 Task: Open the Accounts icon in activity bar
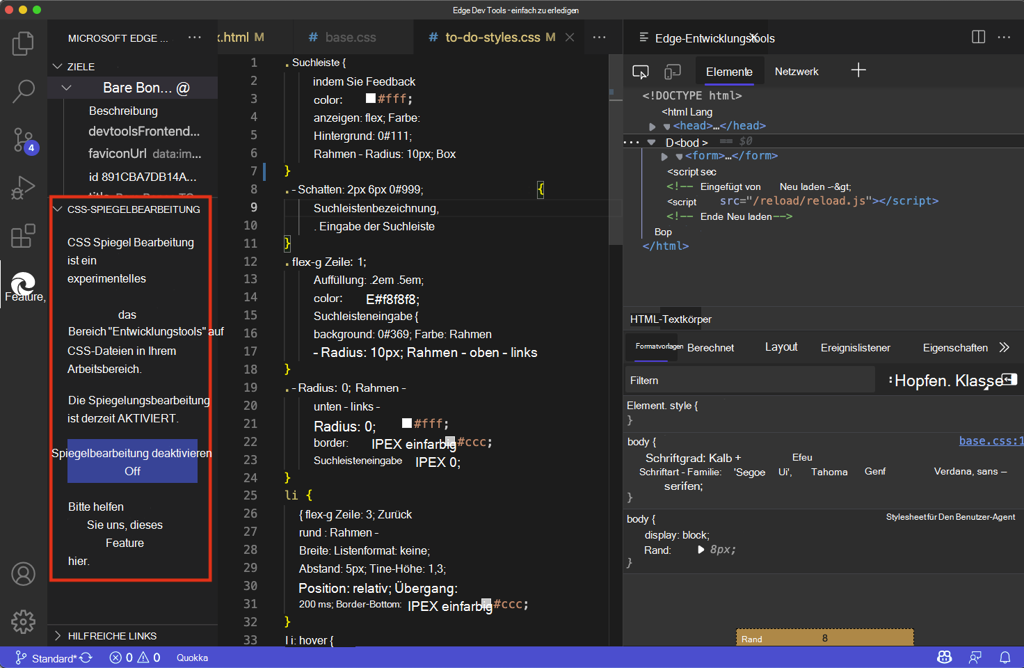coord(23,574)
